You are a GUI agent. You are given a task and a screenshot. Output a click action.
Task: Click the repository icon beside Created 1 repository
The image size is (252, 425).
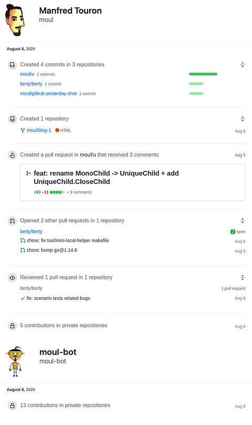tap(12, 119)
